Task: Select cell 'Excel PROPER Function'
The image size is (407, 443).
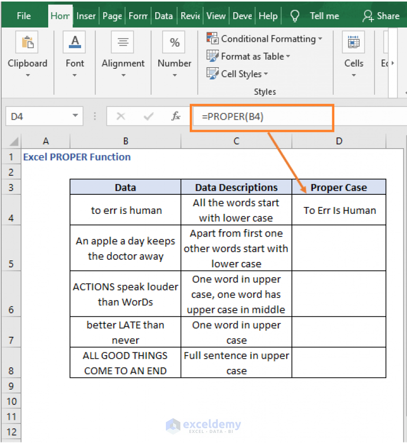Action: [x=77, y=157]
